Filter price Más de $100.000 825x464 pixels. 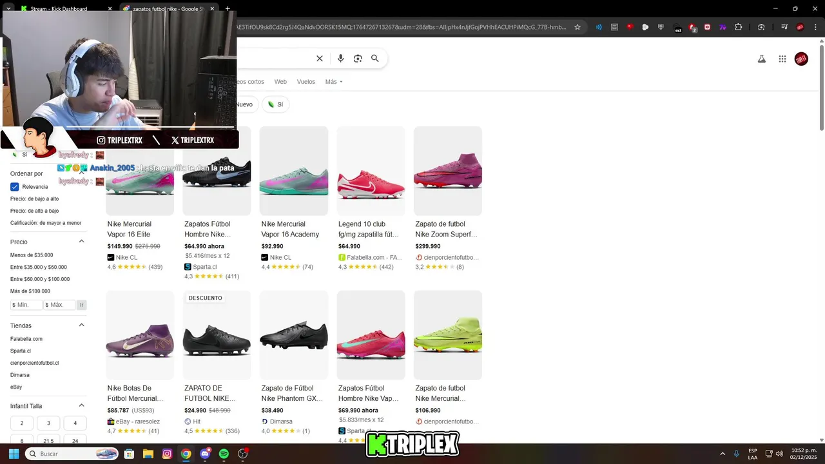tap(30, 291)
